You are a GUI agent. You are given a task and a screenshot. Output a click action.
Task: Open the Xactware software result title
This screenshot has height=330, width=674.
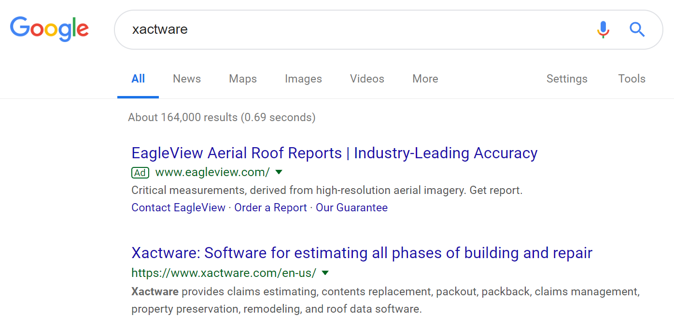[x=362, y=253]
